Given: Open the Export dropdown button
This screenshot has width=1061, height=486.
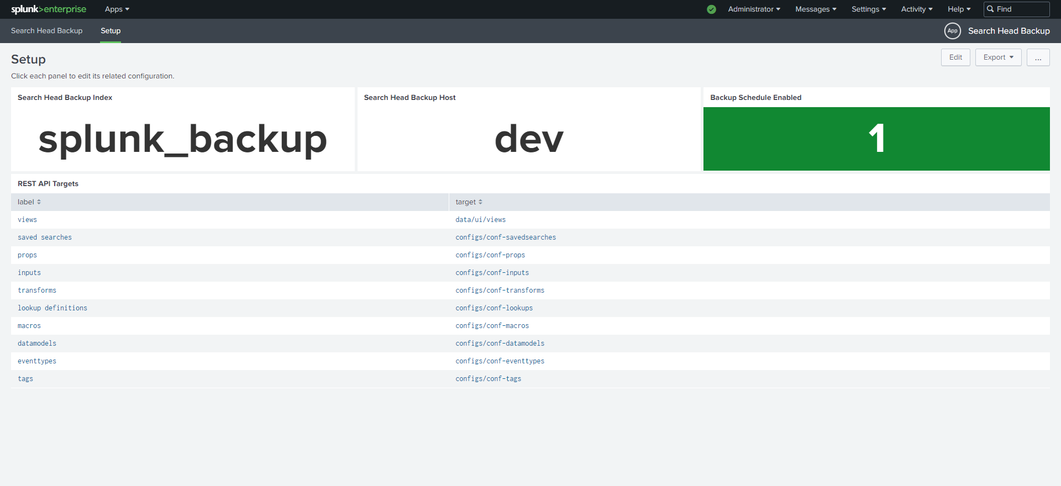Looking at the screenshot, I should (x=998, y=57).
